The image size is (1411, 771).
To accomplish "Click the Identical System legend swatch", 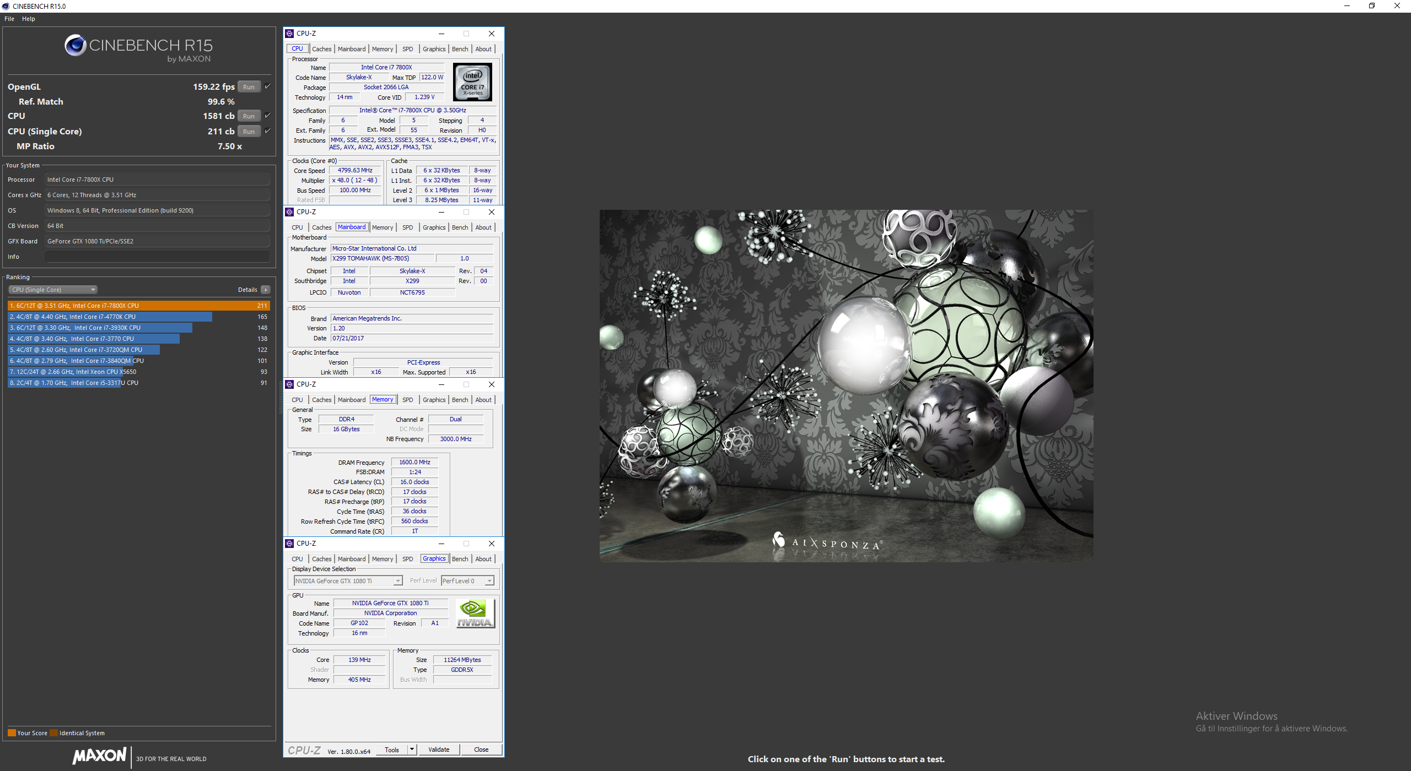I will pyautogui.click(x=53, y=733).
